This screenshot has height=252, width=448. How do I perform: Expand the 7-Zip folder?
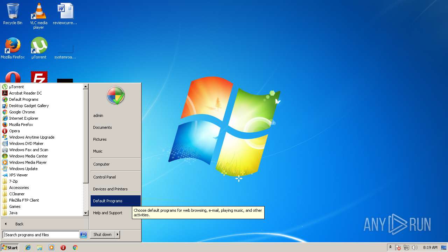point(42,181)
